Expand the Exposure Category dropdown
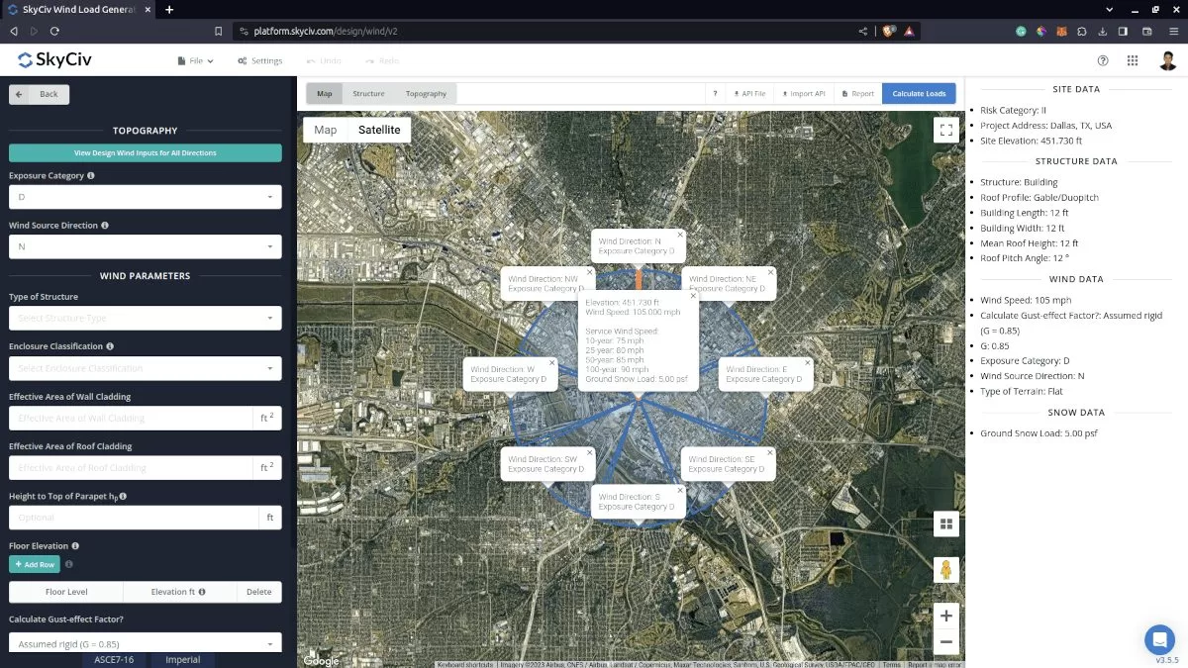Viewport: 1188px width, 668px height. pyautogui.click(x=146, y=197)
